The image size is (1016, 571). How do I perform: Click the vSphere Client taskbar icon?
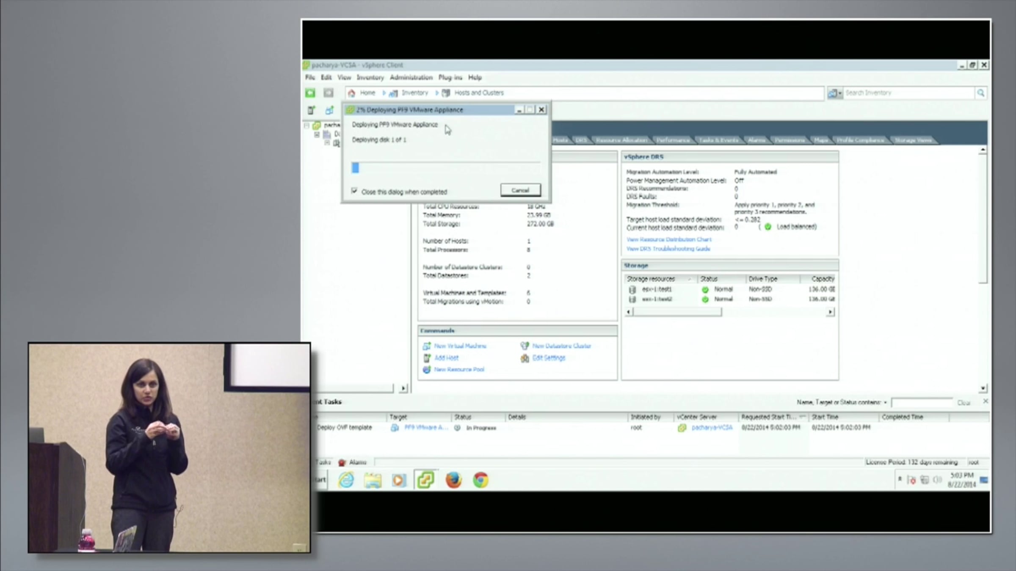point(425,480)
